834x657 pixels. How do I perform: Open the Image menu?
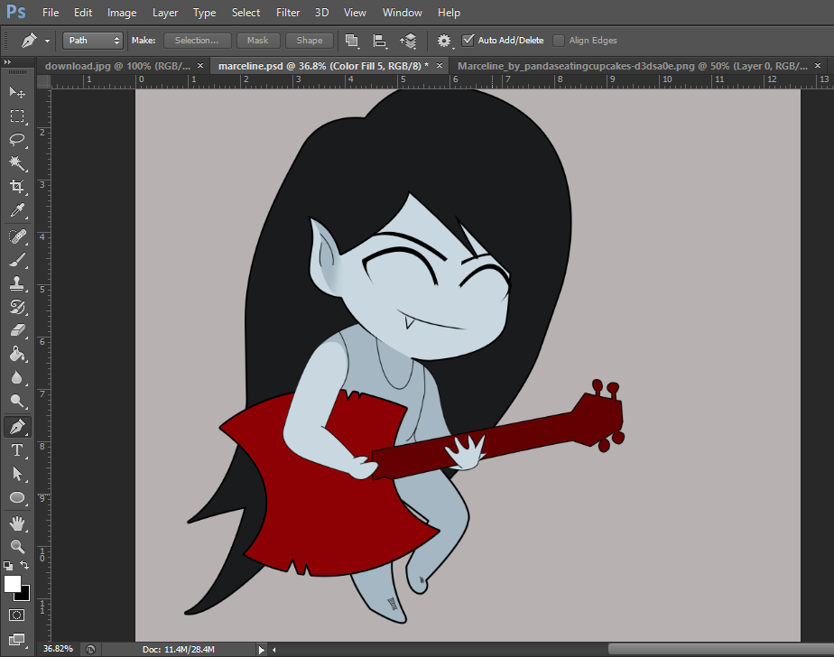pos(122,13)
